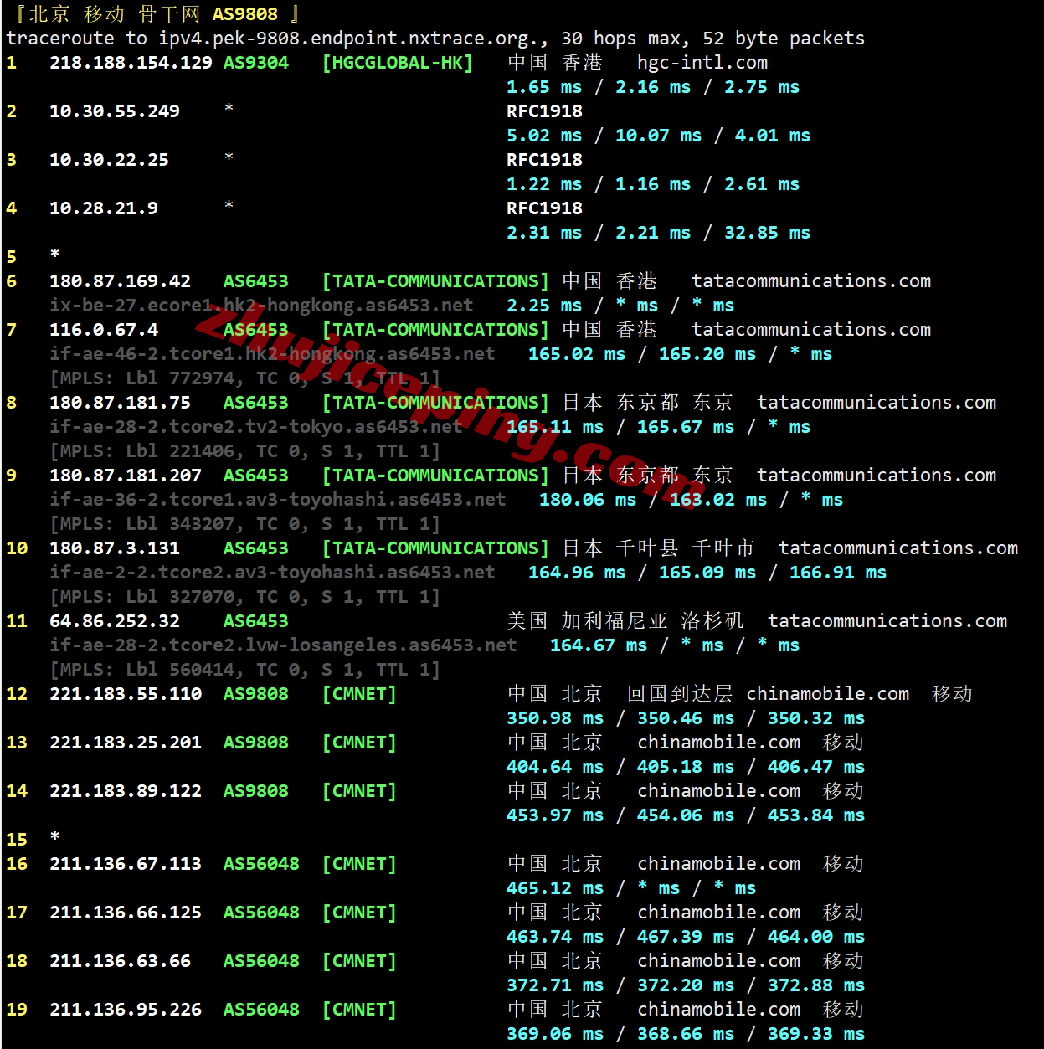Click hop 16 IP address 211.136.67.113
Screen dimensions: 1044x1049
coord(126,864)
